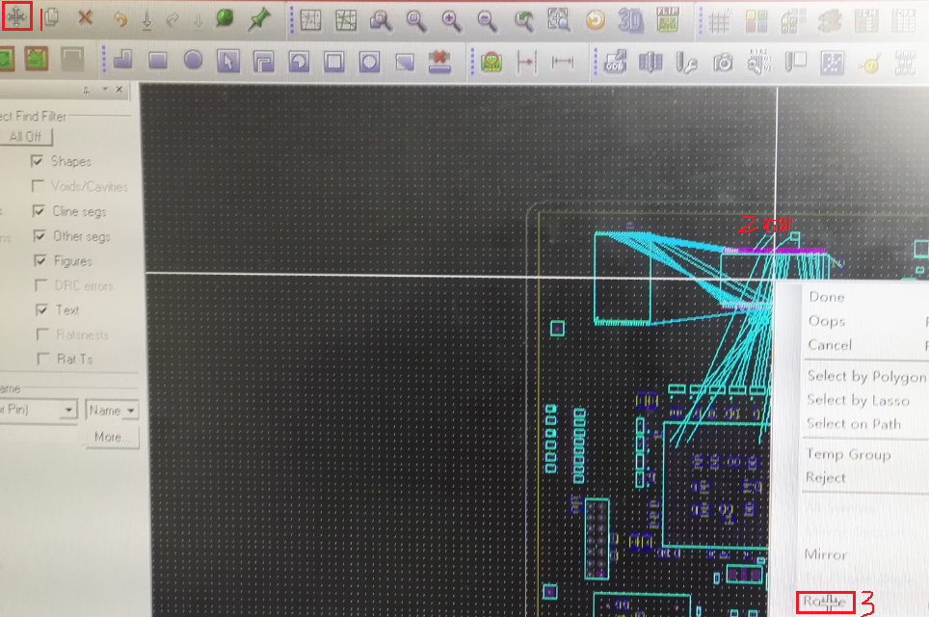
Task: Choose Rotate from the context menu
Action: (826, 603)
